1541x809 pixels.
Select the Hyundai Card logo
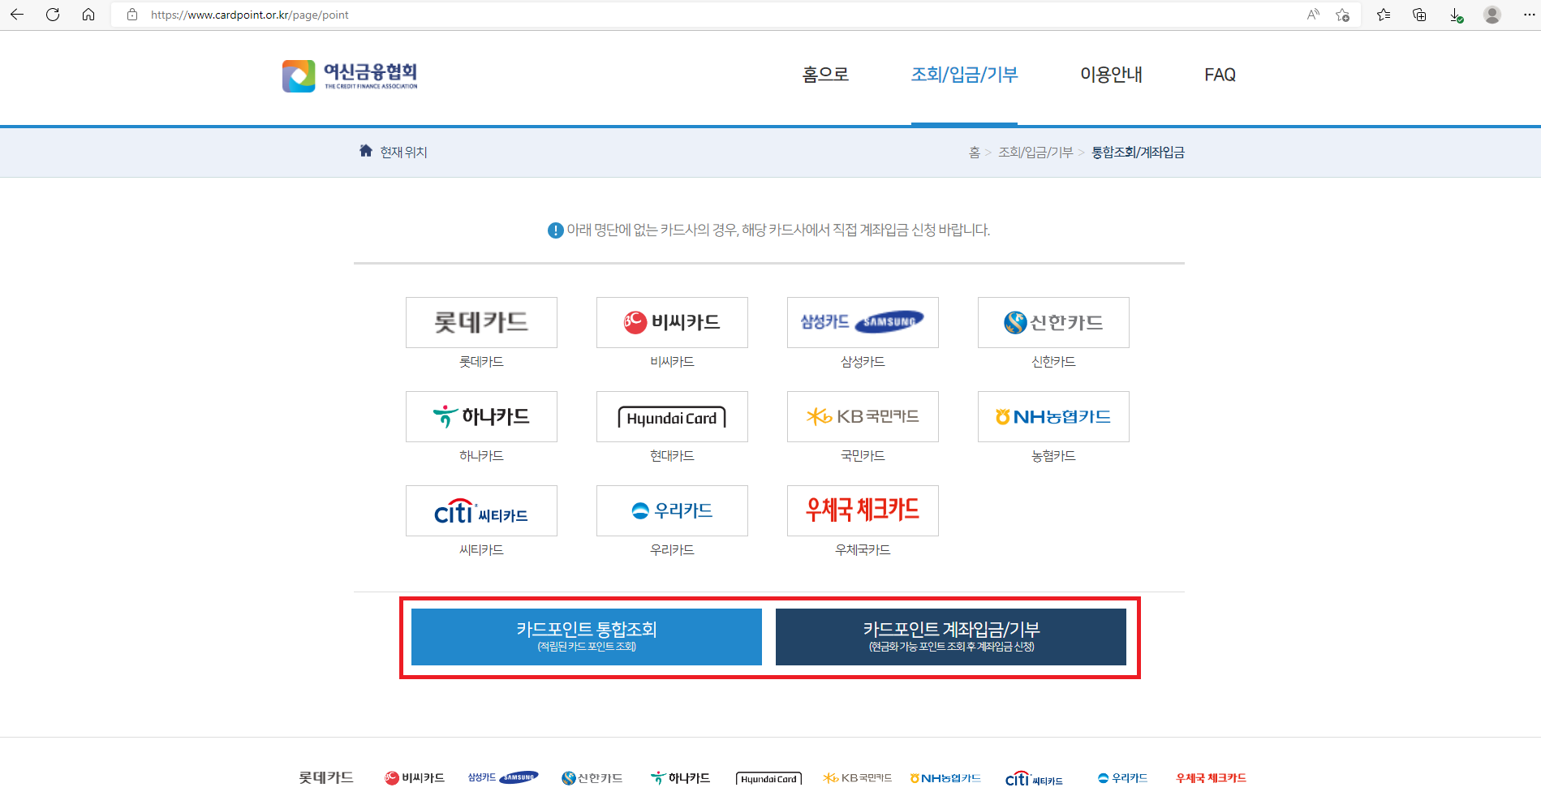coord(671,416)
